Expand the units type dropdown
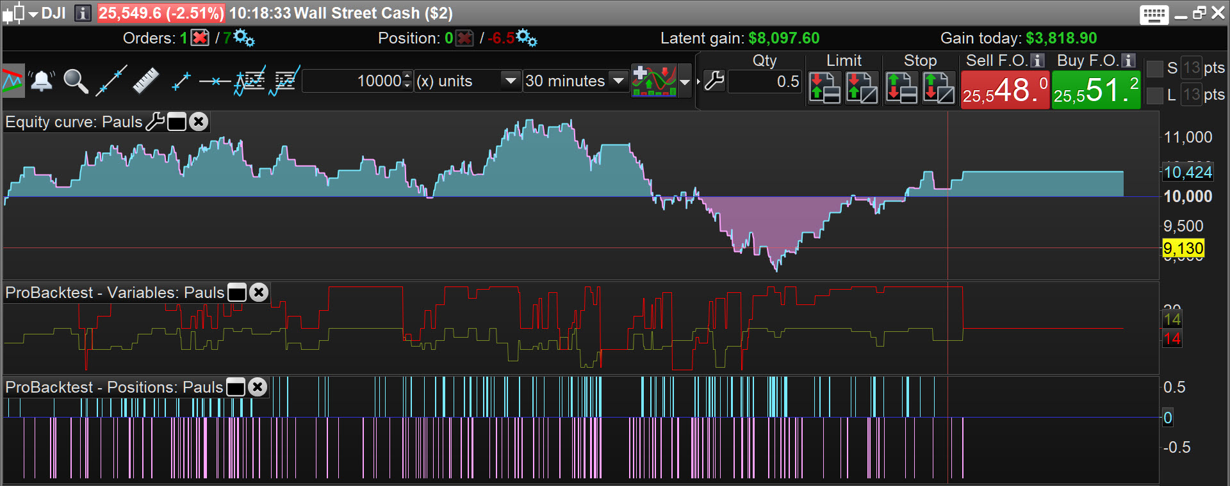The width and height of the screenshot is (1230, 486). (x=510, y=81)
